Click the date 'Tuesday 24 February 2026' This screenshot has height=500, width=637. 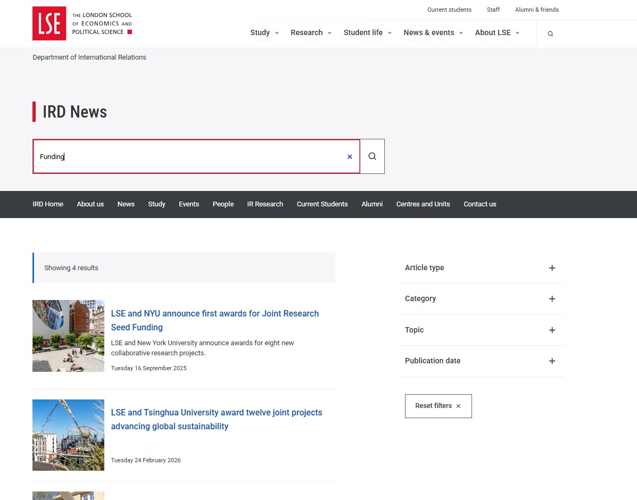tap(146, 460)
